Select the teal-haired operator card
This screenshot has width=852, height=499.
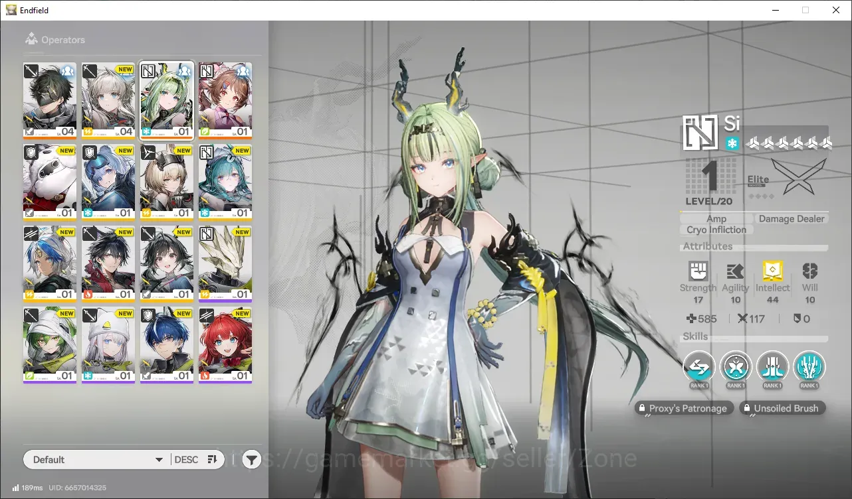click(x=225, y=182)
